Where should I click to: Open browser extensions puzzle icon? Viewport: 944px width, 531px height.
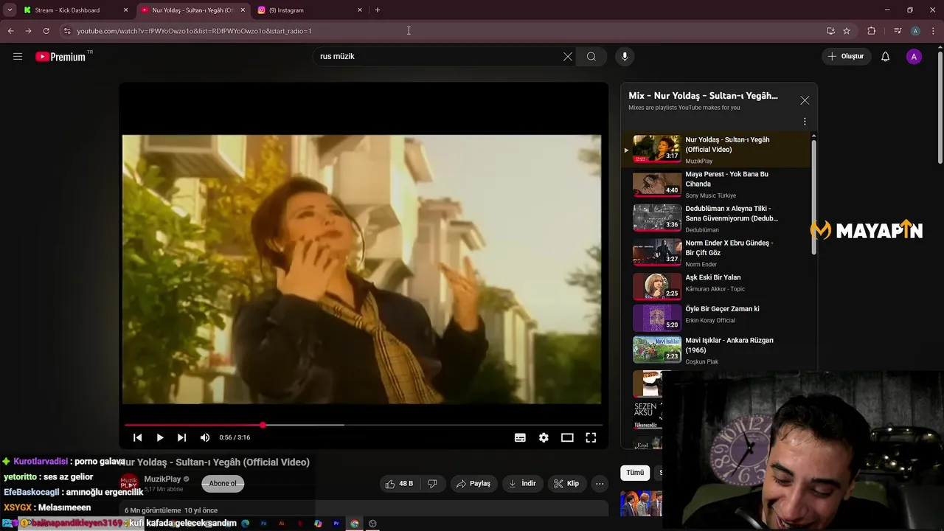[872, 31]
